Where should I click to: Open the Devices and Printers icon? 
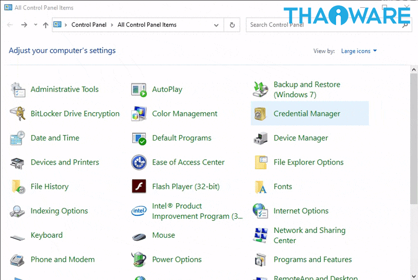pos(18,162)
